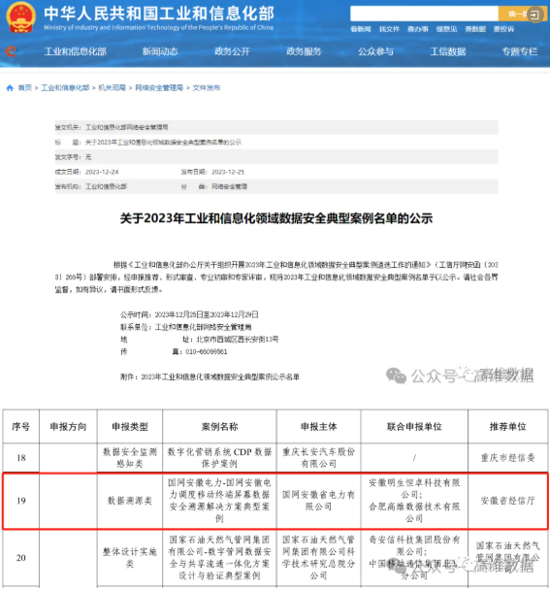Open the 专题专栏 navigation menu

point(520,51)
